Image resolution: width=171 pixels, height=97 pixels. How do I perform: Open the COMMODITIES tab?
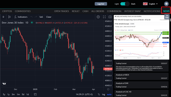pos(23,11)
